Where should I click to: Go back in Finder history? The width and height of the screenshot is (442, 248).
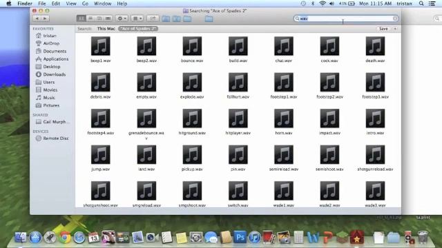click(x=37, y=19)
